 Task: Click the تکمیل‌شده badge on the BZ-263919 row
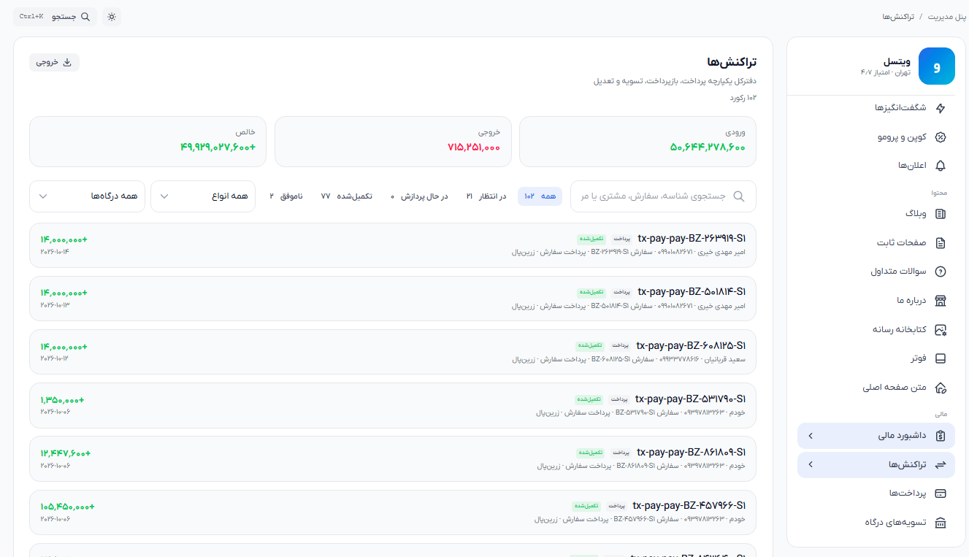(x=591, y=238)
